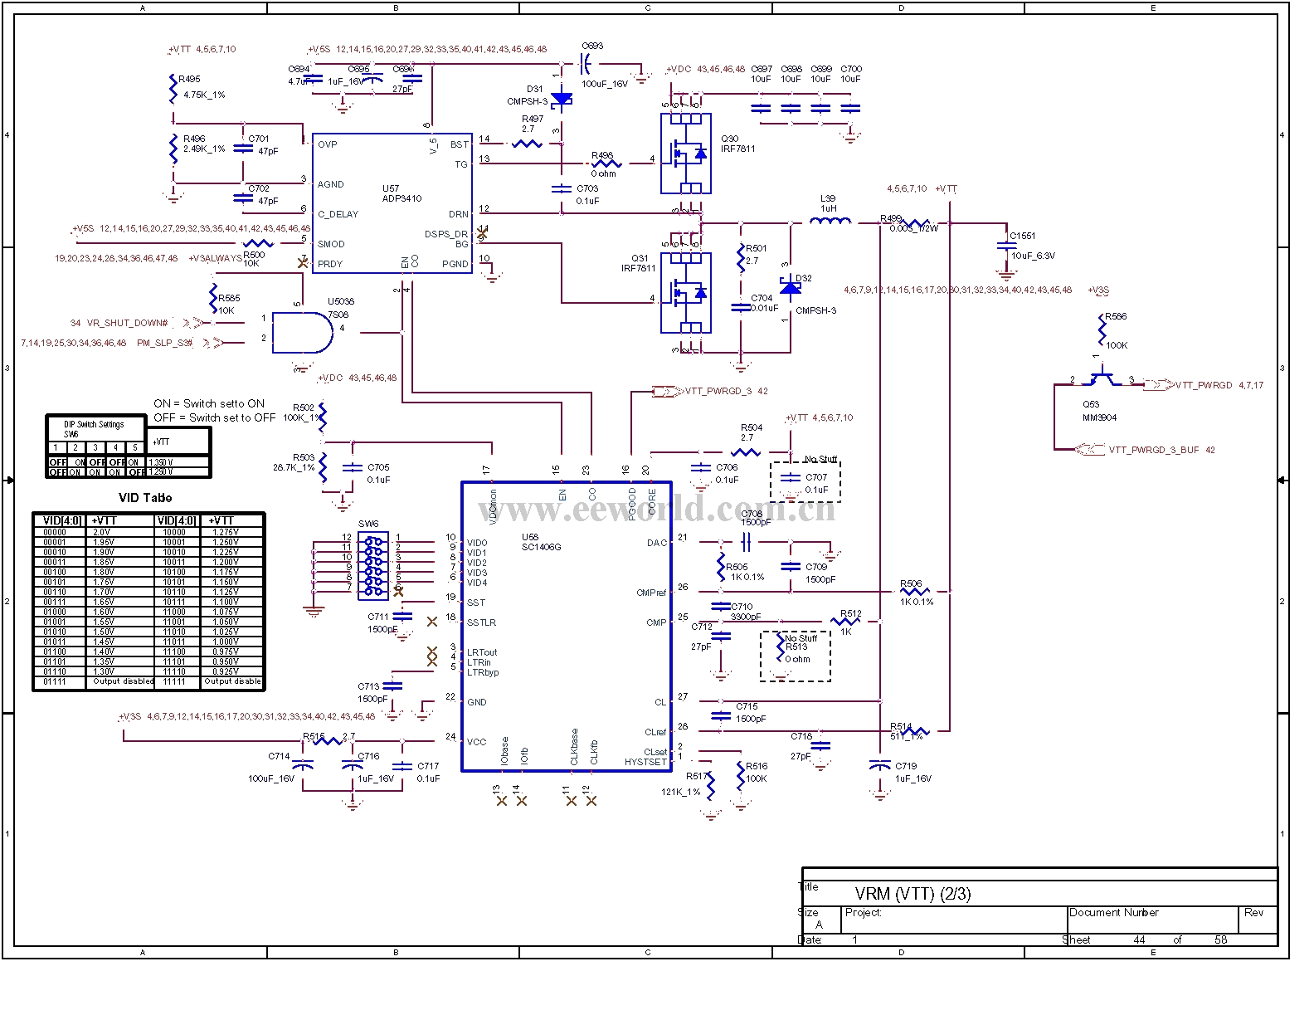This screenshot has width=1314, height=1015.
Task: Click the 2.0V value in VID Table
Action: tap(101, 532)
